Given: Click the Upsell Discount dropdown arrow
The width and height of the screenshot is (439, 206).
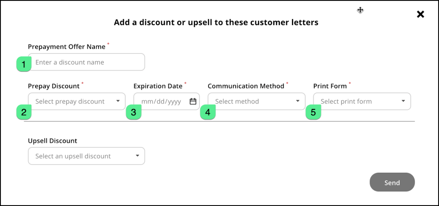Looking at the screenshot, I should pyautogui.click(x=137, y=156).
